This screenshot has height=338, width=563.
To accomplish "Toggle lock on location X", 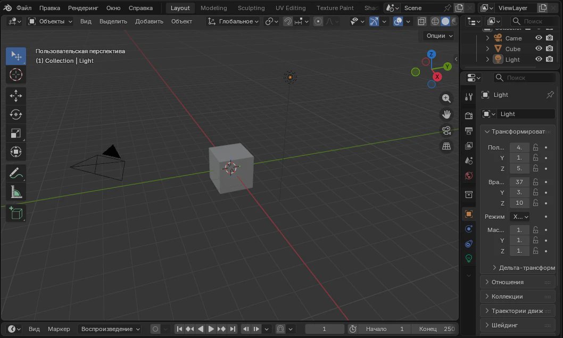I will click(x=535, y=147).
